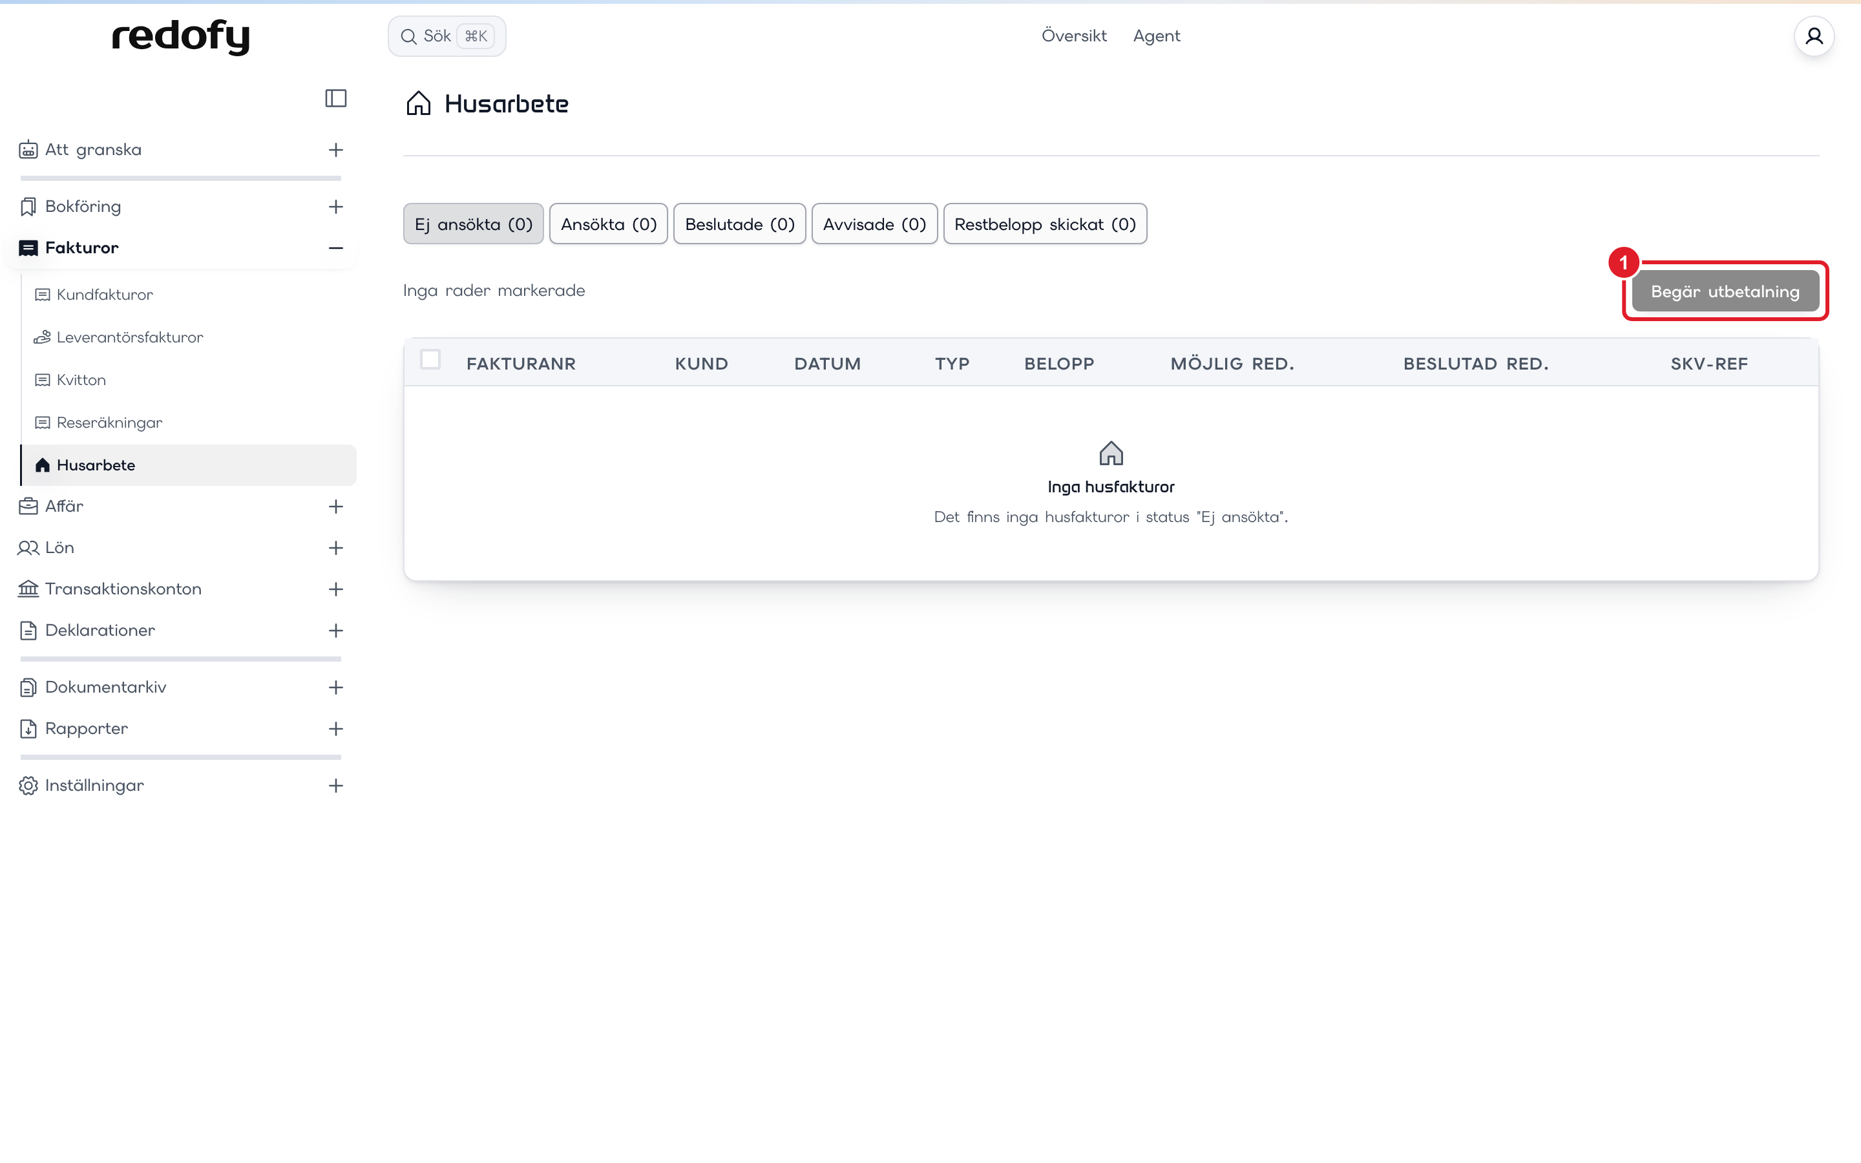Open the Översikt link
This screenshot has height=1163, width=1861.
pos(1073,36)
